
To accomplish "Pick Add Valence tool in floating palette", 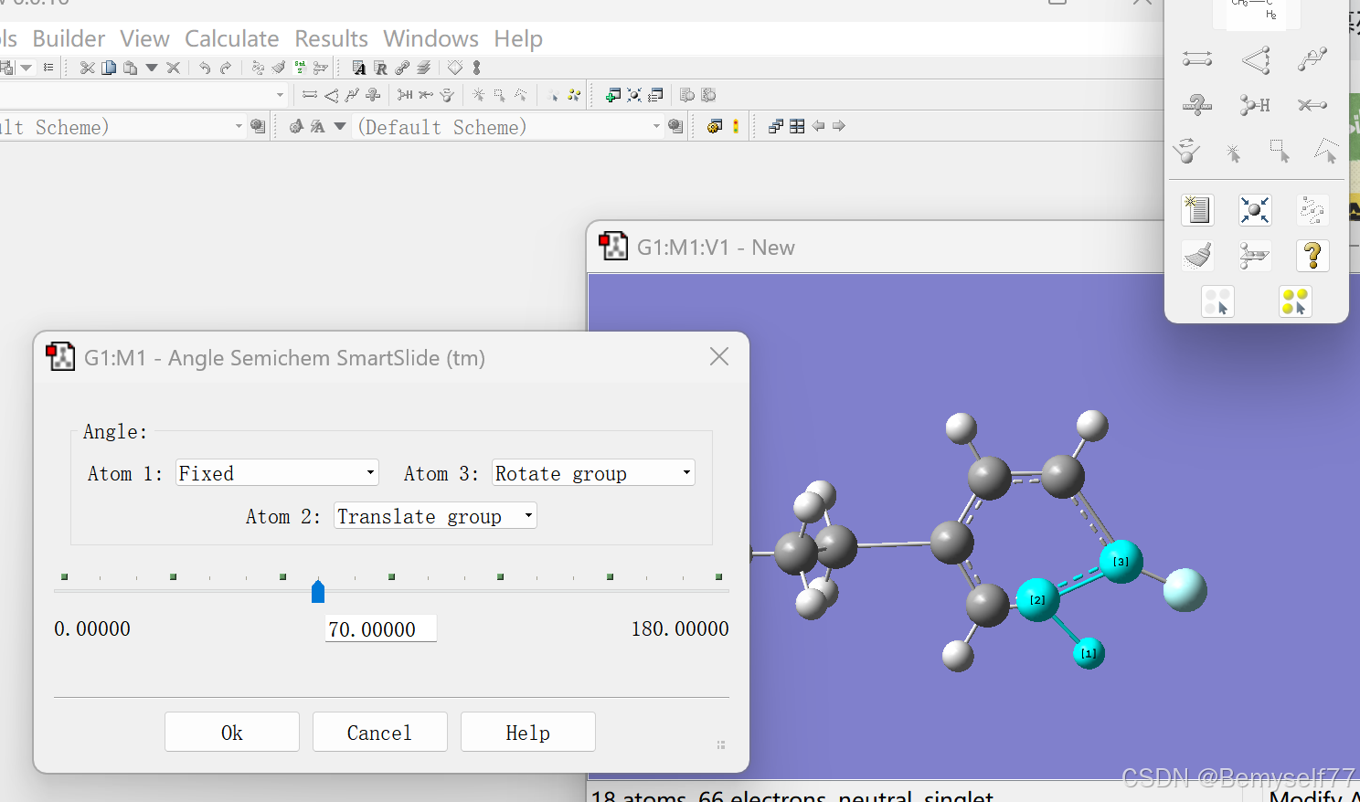I will pyautogui.click(x=1256, y=105).
